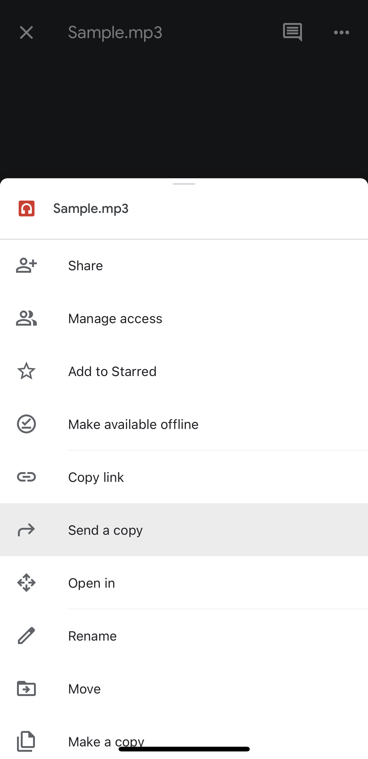368x759 pixels.
Task: Select Make available offline
Action: 184,425
